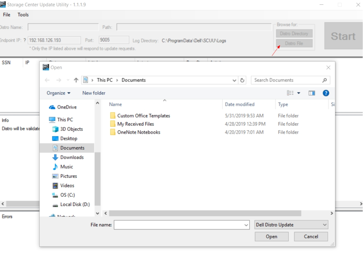Click the Distro Name field

click(63, 27)
